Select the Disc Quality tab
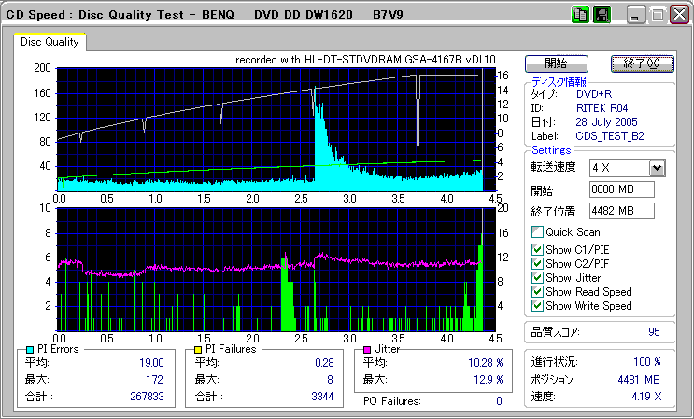The image size is (694, 419). point(50,42)
